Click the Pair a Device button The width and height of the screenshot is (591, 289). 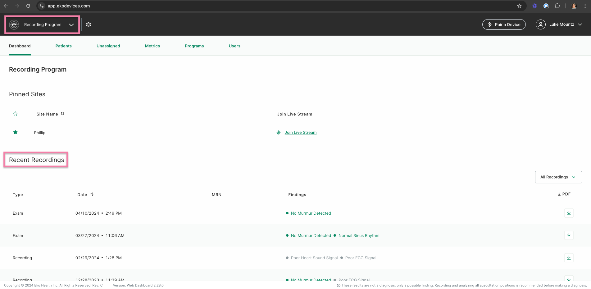(504, 24)
